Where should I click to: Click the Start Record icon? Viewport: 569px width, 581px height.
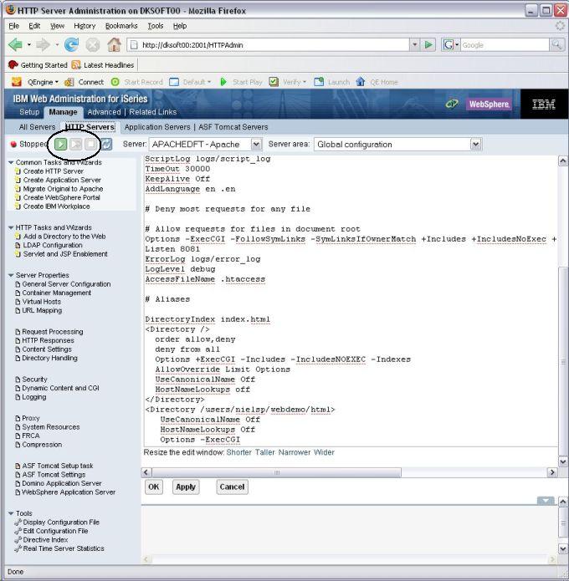click(115, 82)
